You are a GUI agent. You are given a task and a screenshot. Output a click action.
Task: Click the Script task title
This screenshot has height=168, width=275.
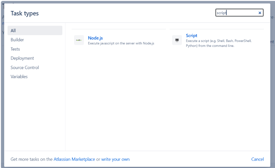coord(191,35)
